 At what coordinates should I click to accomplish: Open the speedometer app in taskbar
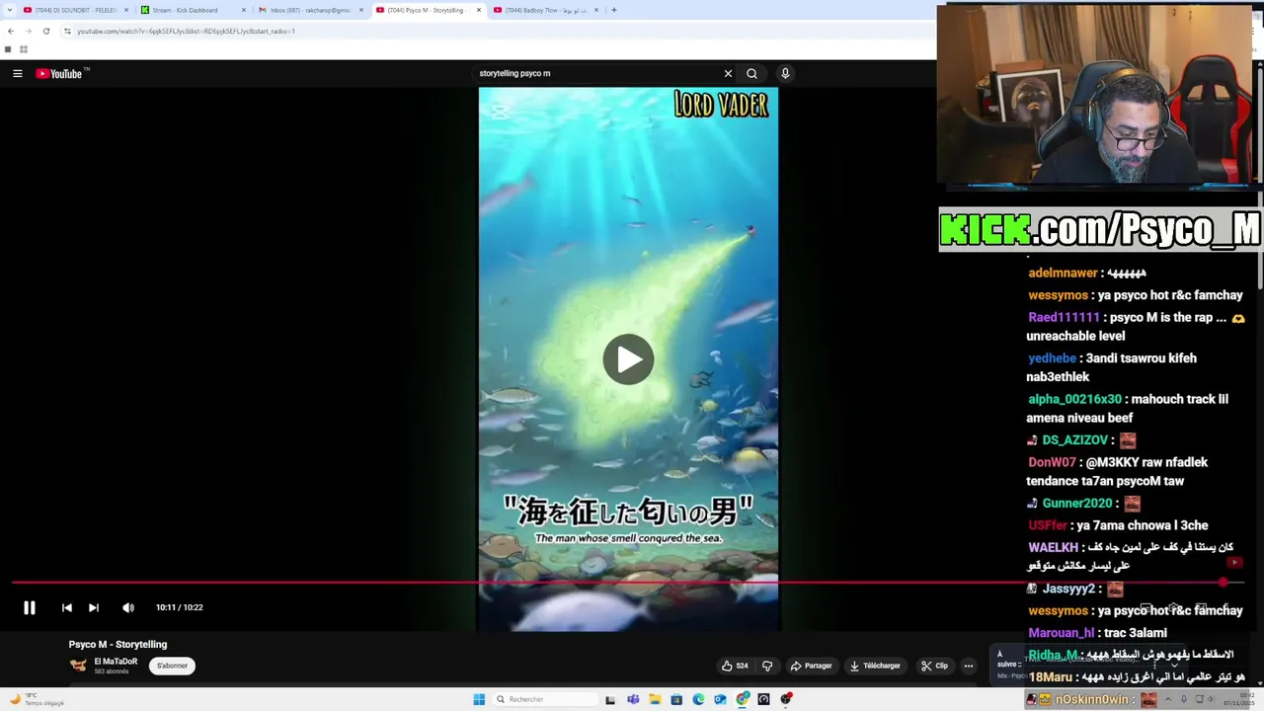coord(763,699)
